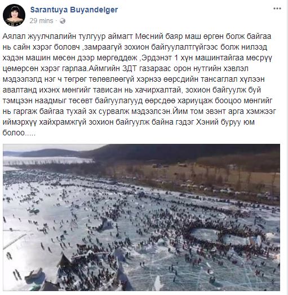Open the 29 mins timestamp link
The image size is (288, 295).
[41, 21]
